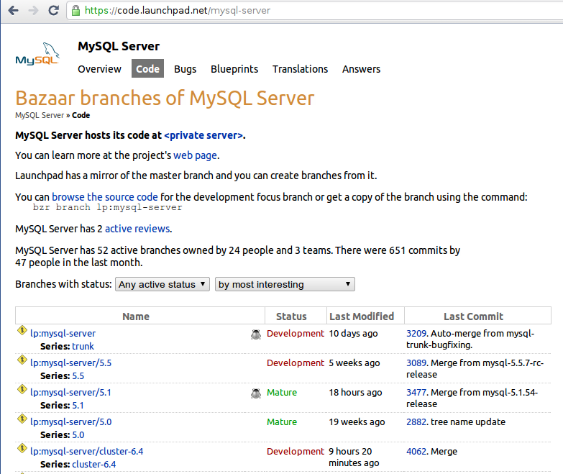
Task: Open the active reviews link
Action: 137,229
